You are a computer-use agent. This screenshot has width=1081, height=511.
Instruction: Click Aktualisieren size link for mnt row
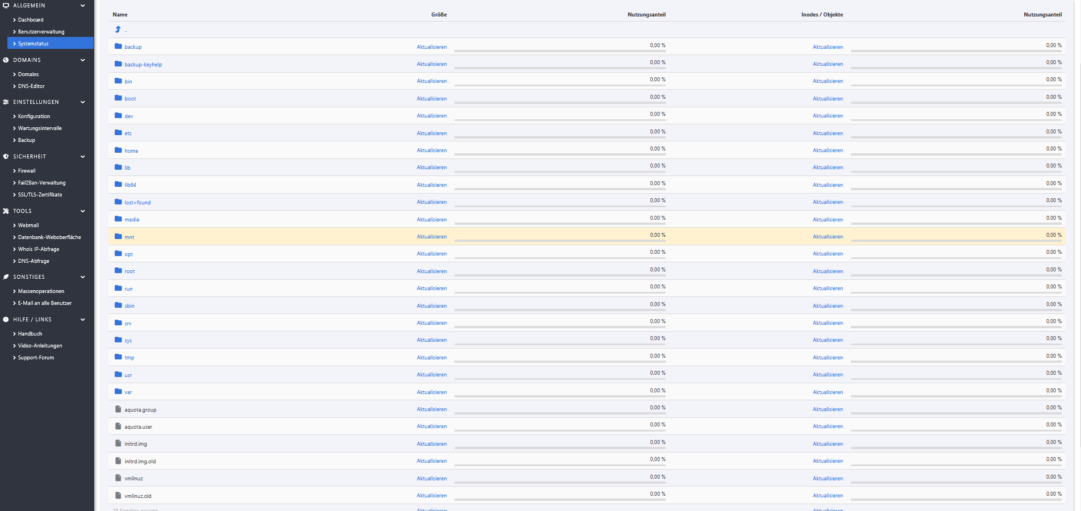(432, 237)
